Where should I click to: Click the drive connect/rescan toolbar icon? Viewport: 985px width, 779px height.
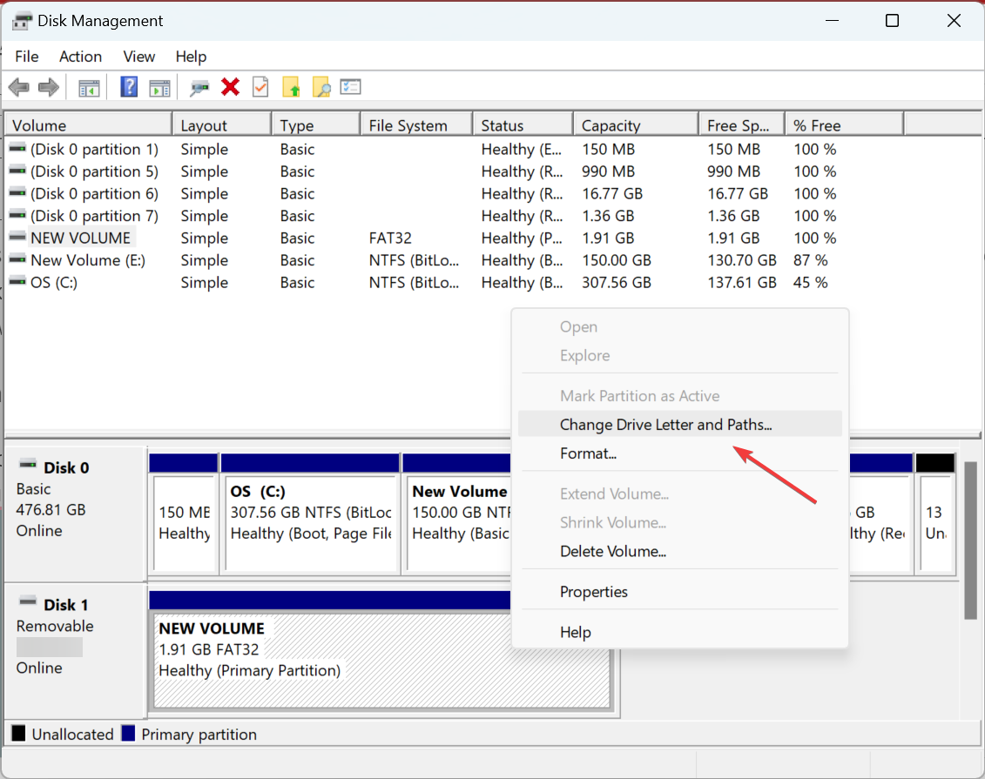click(x=200, y=87)
